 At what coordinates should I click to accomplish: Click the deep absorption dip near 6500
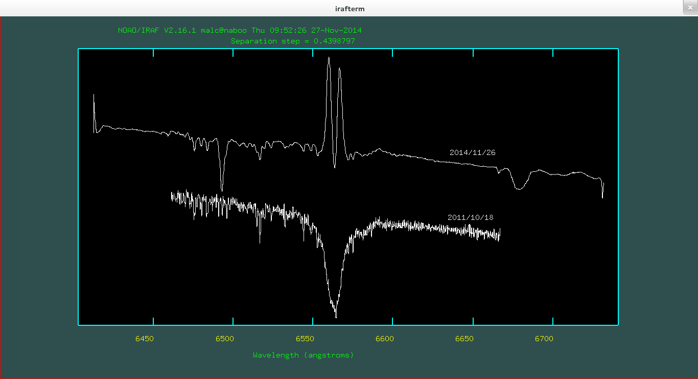(x=222, y=188)
